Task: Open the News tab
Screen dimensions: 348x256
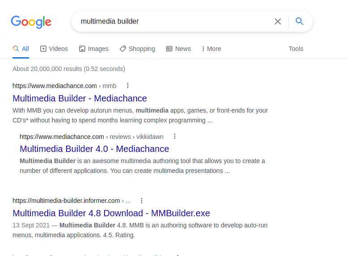Action: point(178,49)
